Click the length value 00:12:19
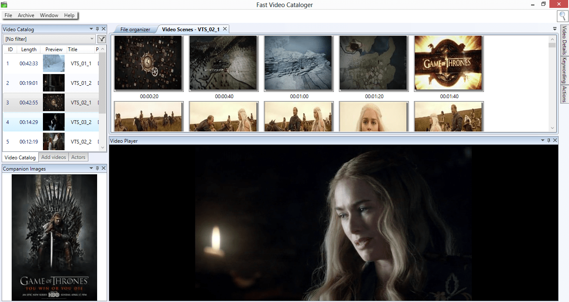 [29, 142]
